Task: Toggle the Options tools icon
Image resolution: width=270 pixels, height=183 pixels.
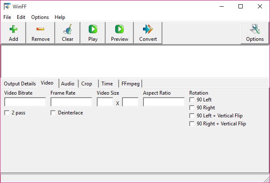Action: [x=255, y=29]
